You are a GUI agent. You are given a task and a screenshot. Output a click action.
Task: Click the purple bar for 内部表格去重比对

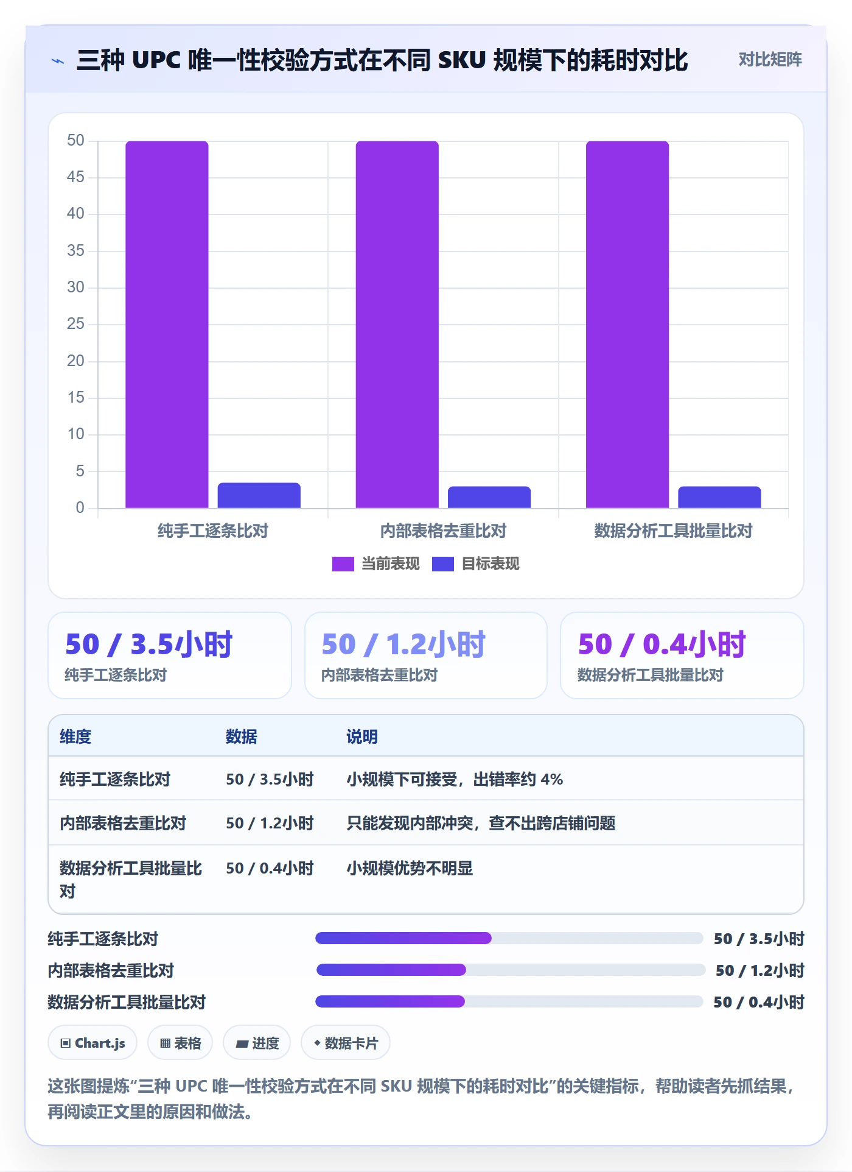pos(397,324)
